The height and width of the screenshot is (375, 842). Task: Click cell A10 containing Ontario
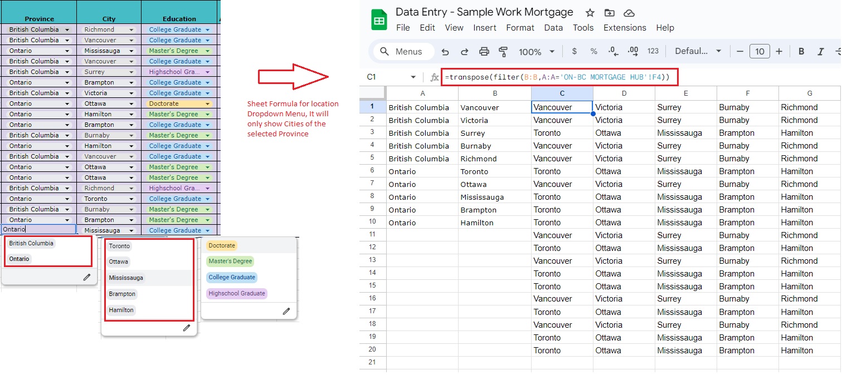(x=422, y=223)
